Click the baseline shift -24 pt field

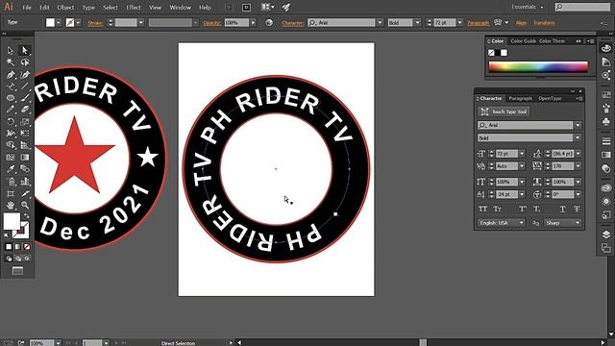tap(506, 194)
